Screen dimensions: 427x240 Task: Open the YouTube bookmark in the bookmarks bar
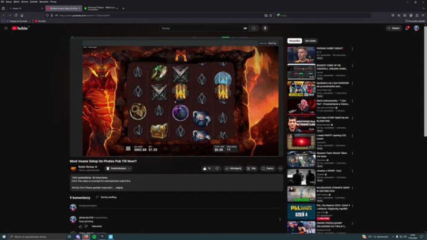[40, 21]
